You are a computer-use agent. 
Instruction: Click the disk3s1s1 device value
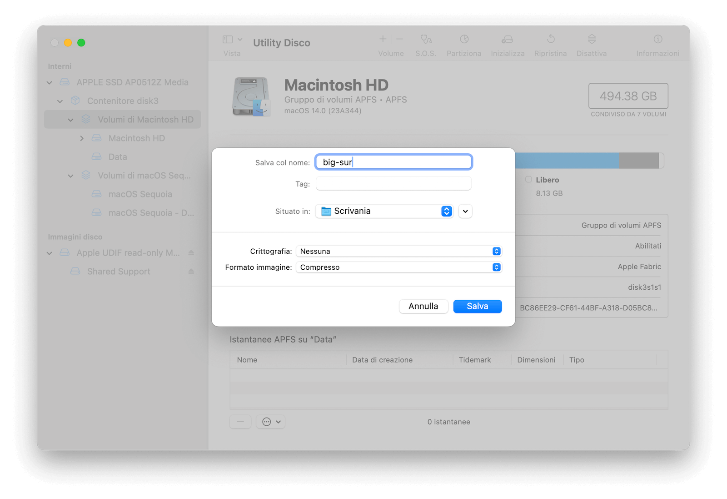[x=644, y=287]
